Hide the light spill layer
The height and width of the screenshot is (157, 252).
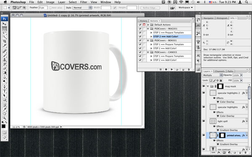click(204, 121)
